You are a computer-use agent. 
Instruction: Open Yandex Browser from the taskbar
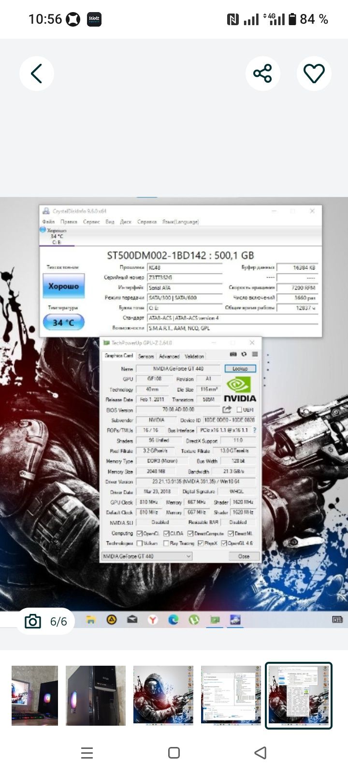tap(153, 620)
